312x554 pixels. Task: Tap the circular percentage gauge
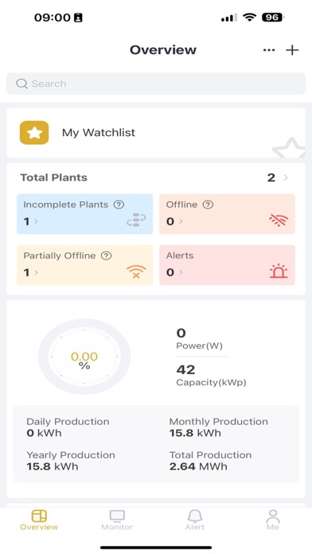pos(84,357)
